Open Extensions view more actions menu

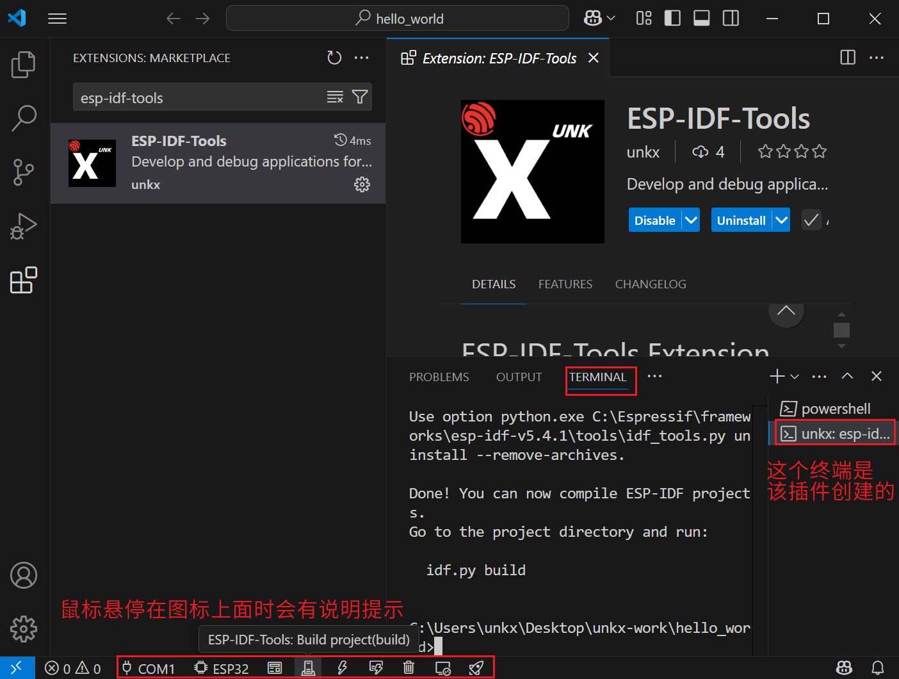[x=362, y=58]
